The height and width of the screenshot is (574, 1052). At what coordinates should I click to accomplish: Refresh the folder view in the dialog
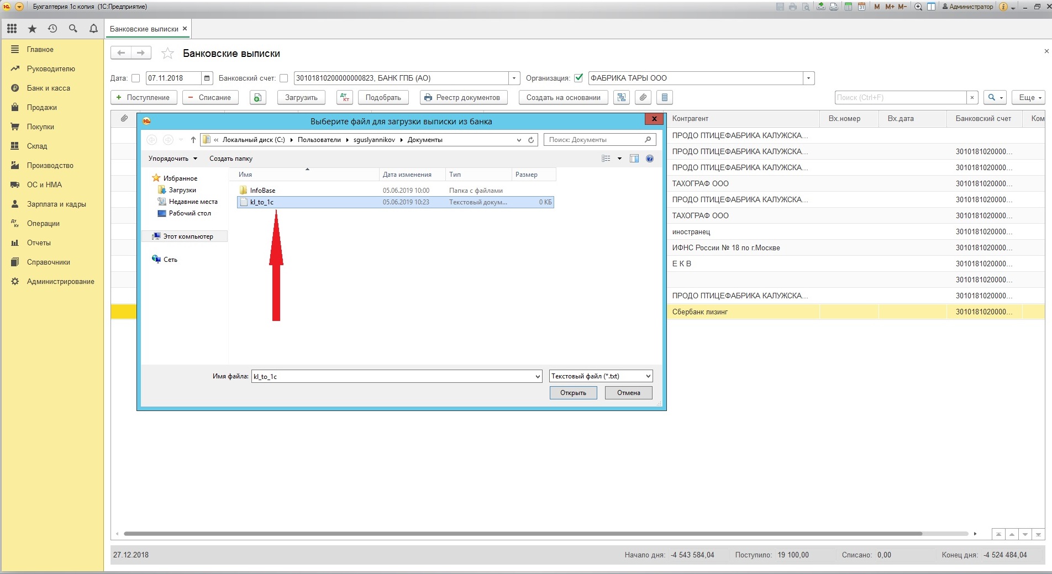click(x=531, y=140)
